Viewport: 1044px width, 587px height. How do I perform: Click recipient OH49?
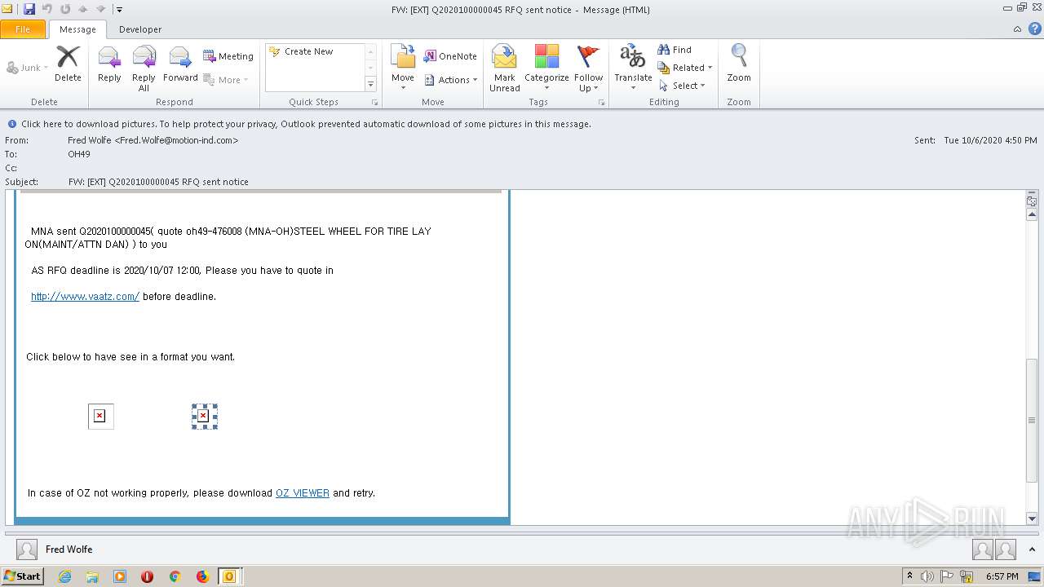pyautogui.click(x=79, y=154)
